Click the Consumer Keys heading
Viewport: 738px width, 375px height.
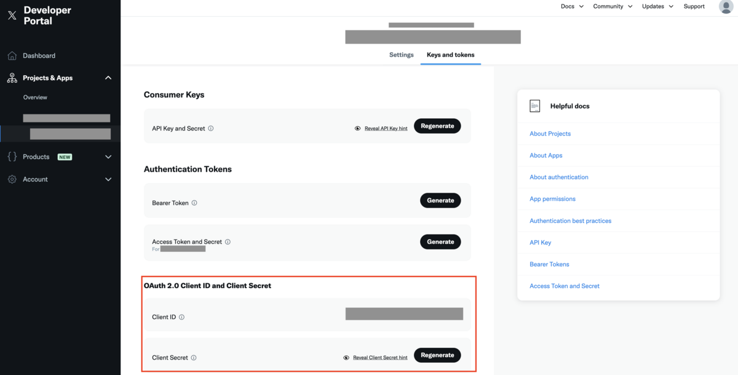(x=174, y=95)
